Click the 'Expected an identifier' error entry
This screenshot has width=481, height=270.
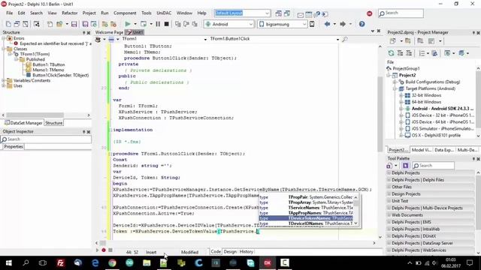tap(55, 43)
